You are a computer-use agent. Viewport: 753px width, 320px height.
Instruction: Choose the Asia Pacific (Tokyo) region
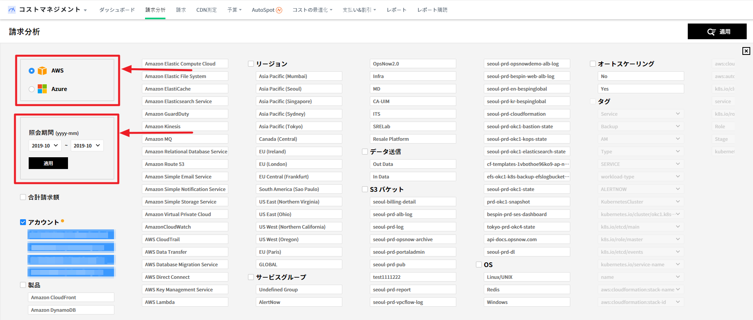[x=299, y=127]
